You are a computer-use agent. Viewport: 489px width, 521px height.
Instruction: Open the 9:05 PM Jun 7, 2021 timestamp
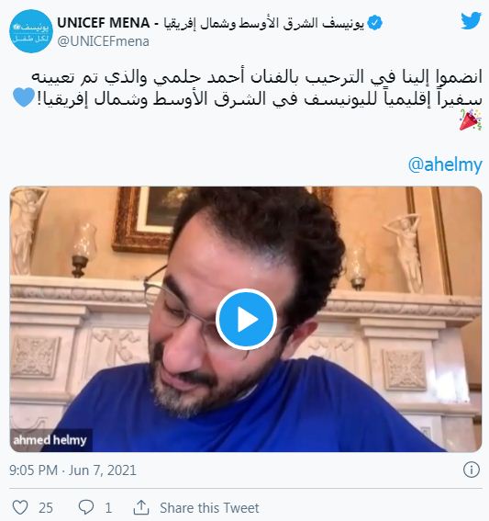click(x=72, y=470)
